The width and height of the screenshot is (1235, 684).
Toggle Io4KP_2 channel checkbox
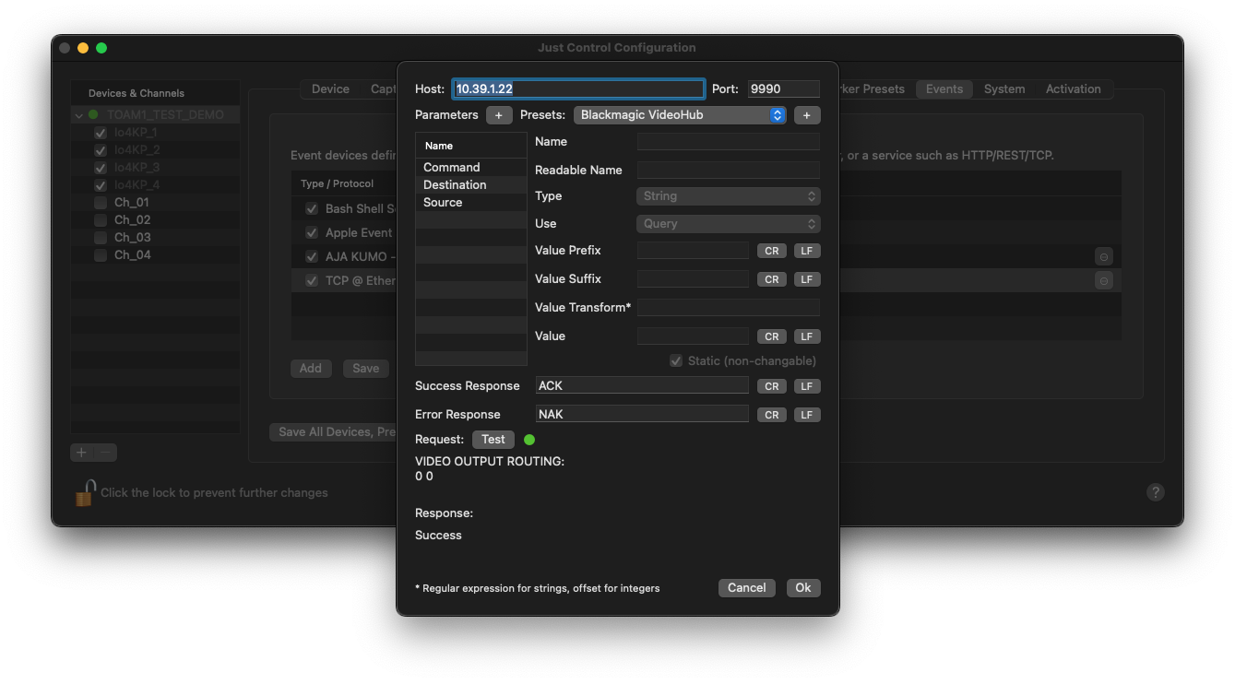(x=101, y=150)
